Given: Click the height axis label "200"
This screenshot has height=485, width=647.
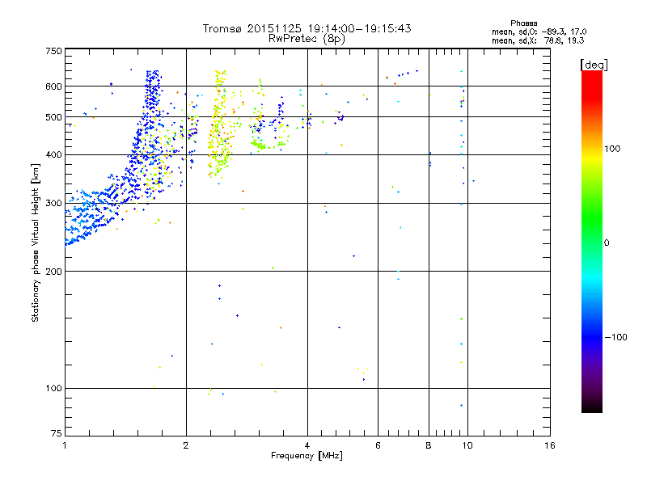Looking at the screenshot, I should tap(53, 272).
